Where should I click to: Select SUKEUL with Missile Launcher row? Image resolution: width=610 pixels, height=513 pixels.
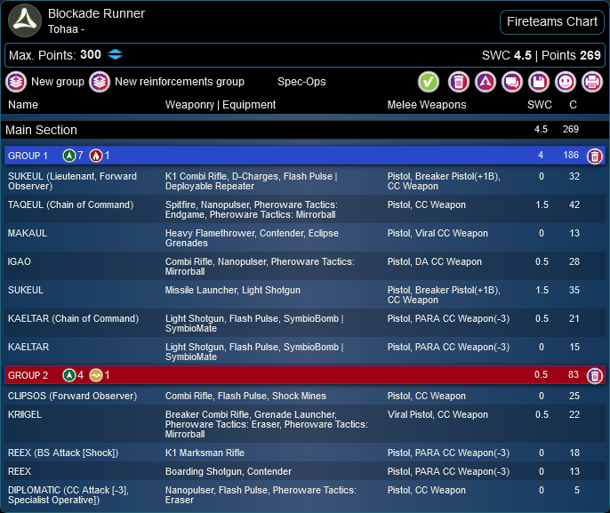tap(305, 294)
